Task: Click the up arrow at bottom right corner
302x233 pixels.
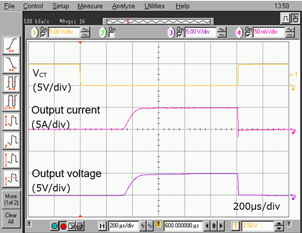Action: coord(289,224)
